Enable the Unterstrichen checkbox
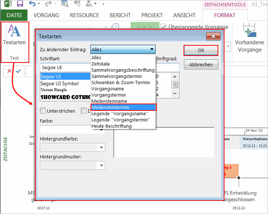This screenshot has height=214, width=268. tap(43, 111)
